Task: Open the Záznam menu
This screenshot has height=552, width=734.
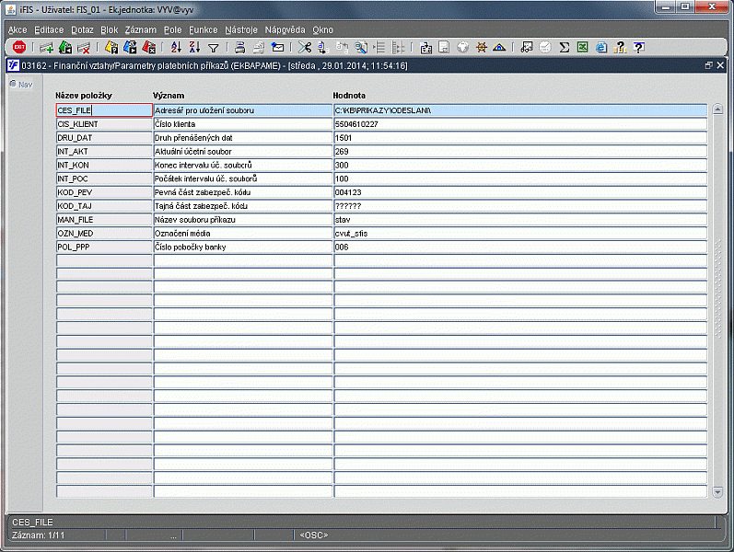Action: pos(141,29)
